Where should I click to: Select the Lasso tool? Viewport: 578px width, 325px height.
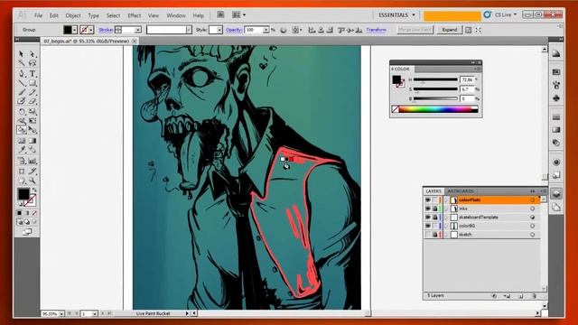click(33, 63)
